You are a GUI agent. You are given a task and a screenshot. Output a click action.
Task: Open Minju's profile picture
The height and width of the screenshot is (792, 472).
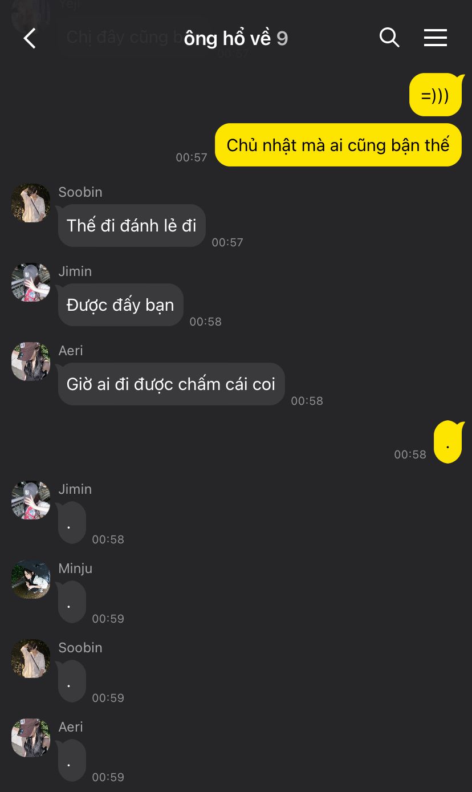pos(31,579)
